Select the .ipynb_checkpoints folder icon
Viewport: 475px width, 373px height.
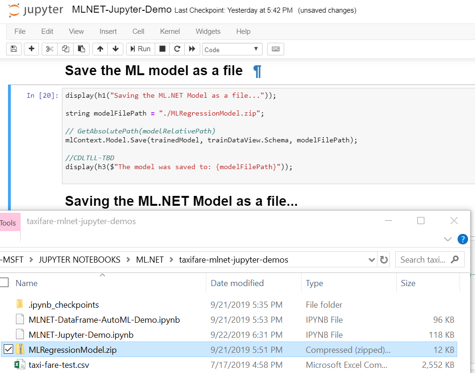click(x=19, y=304)
